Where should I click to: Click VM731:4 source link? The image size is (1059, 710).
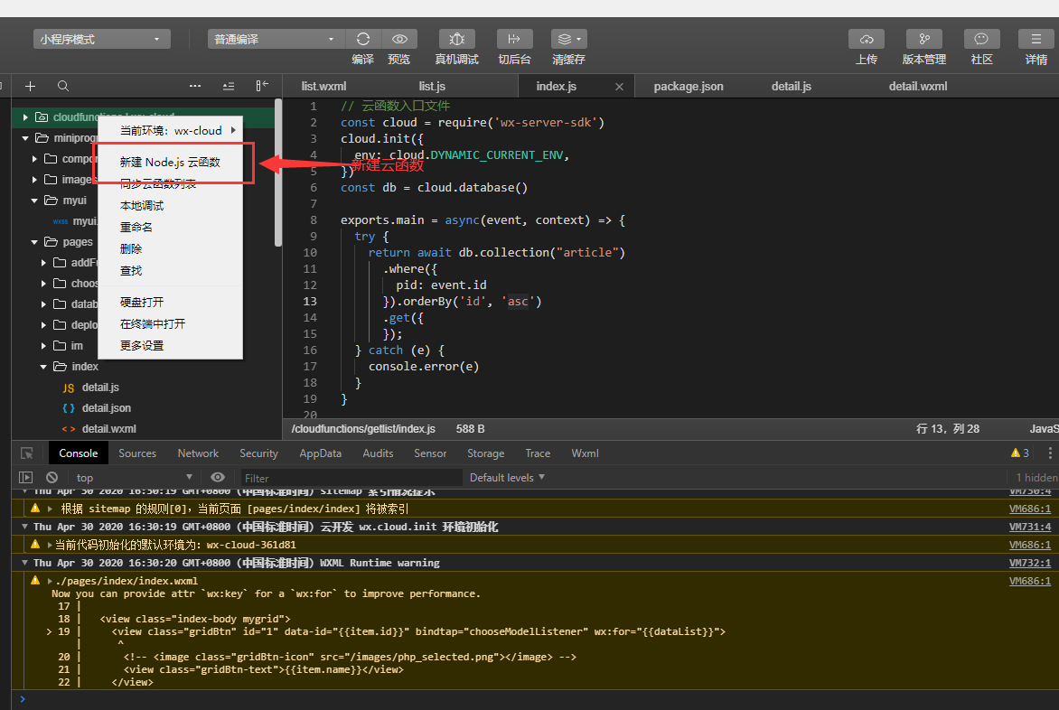point(1030,527)
